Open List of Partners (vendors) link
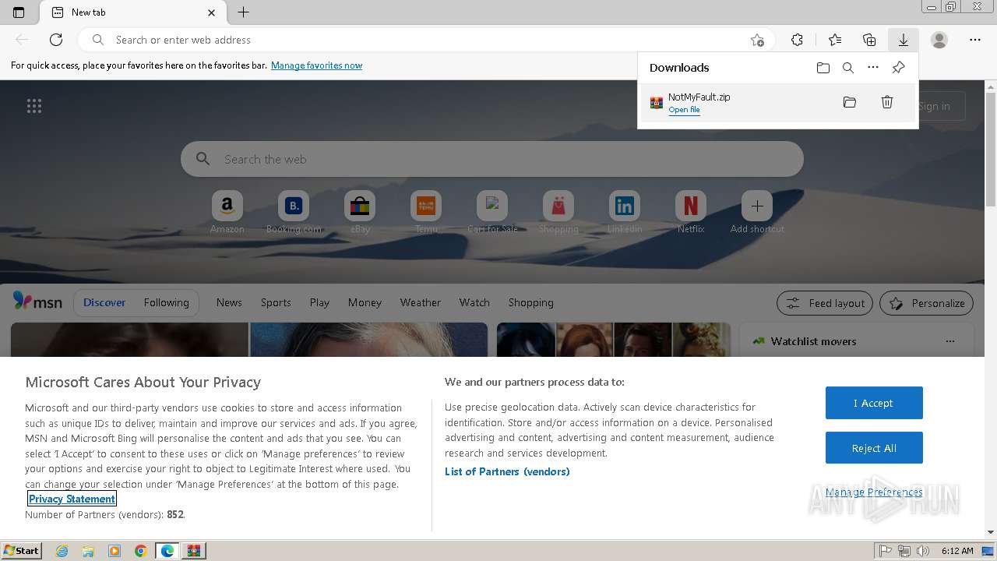The width and height of the screenshot is (997, 561). pyautogui.click(x=507, y=471)
